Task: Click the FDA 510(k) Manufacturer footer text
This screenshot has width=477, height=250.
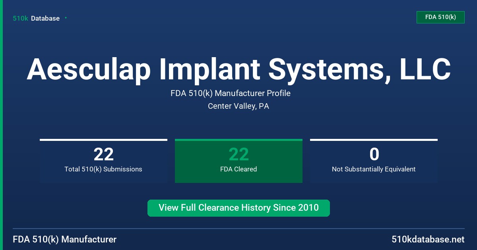Action: [65, 239]
